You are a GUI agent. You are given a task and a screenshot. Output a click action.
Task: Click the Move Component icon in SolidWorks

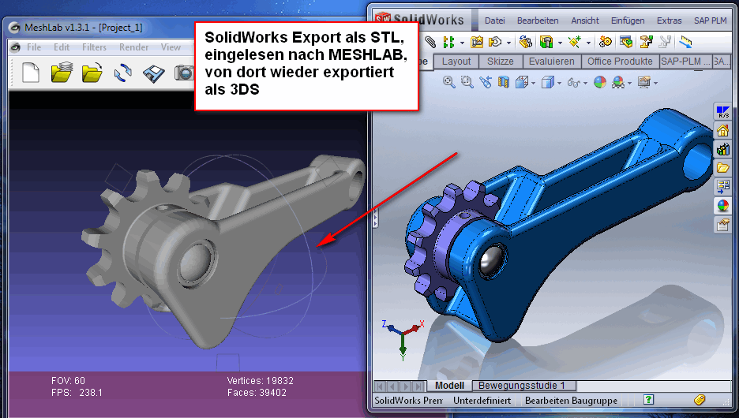point(494,42)
